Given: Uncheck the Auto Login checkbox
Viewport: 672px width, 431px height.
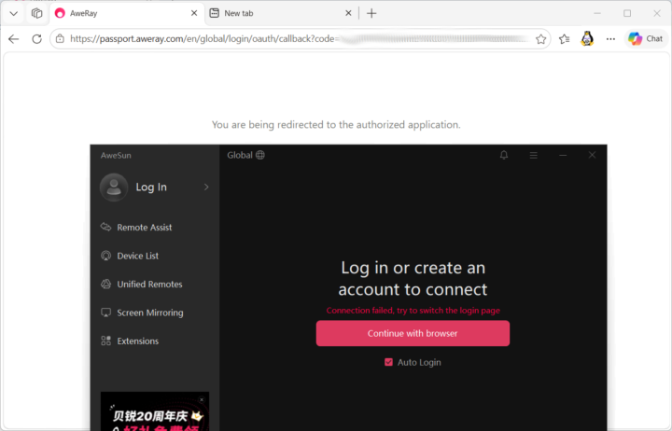Looking at the screenshot, I should (x=388, y=363).
